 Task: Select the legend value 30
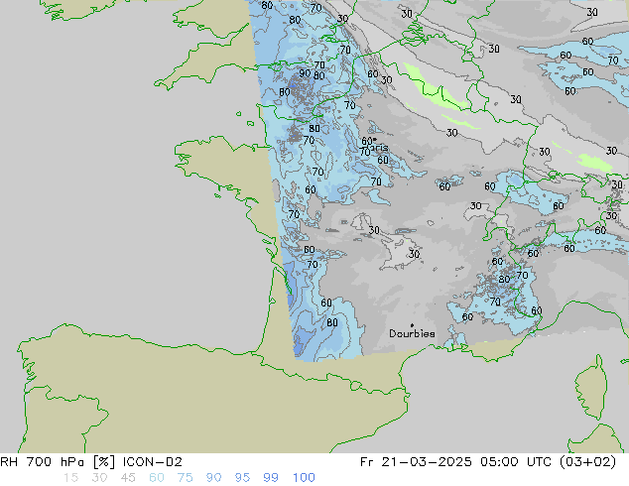[x=99, y=478]
